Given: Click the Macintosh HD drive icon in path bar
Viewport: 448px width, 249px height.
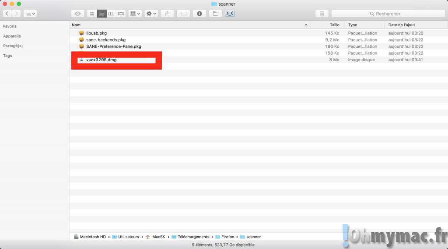Looking at the screenshot, I should pos(76,237).
